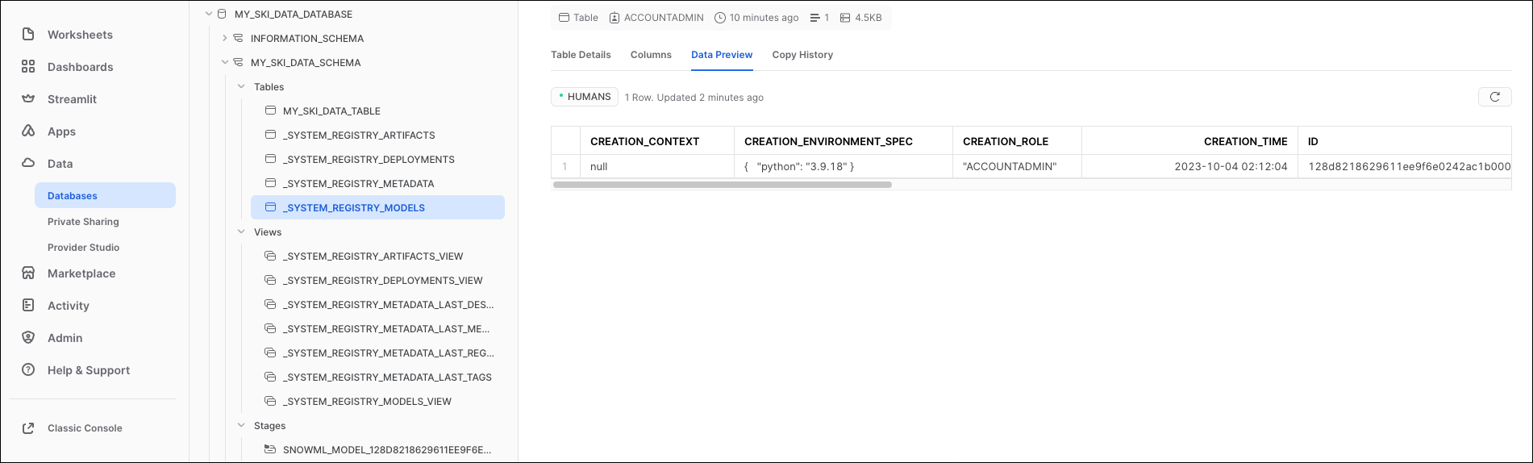
Task: Open the Apps section icon
Action: [28, 131]
